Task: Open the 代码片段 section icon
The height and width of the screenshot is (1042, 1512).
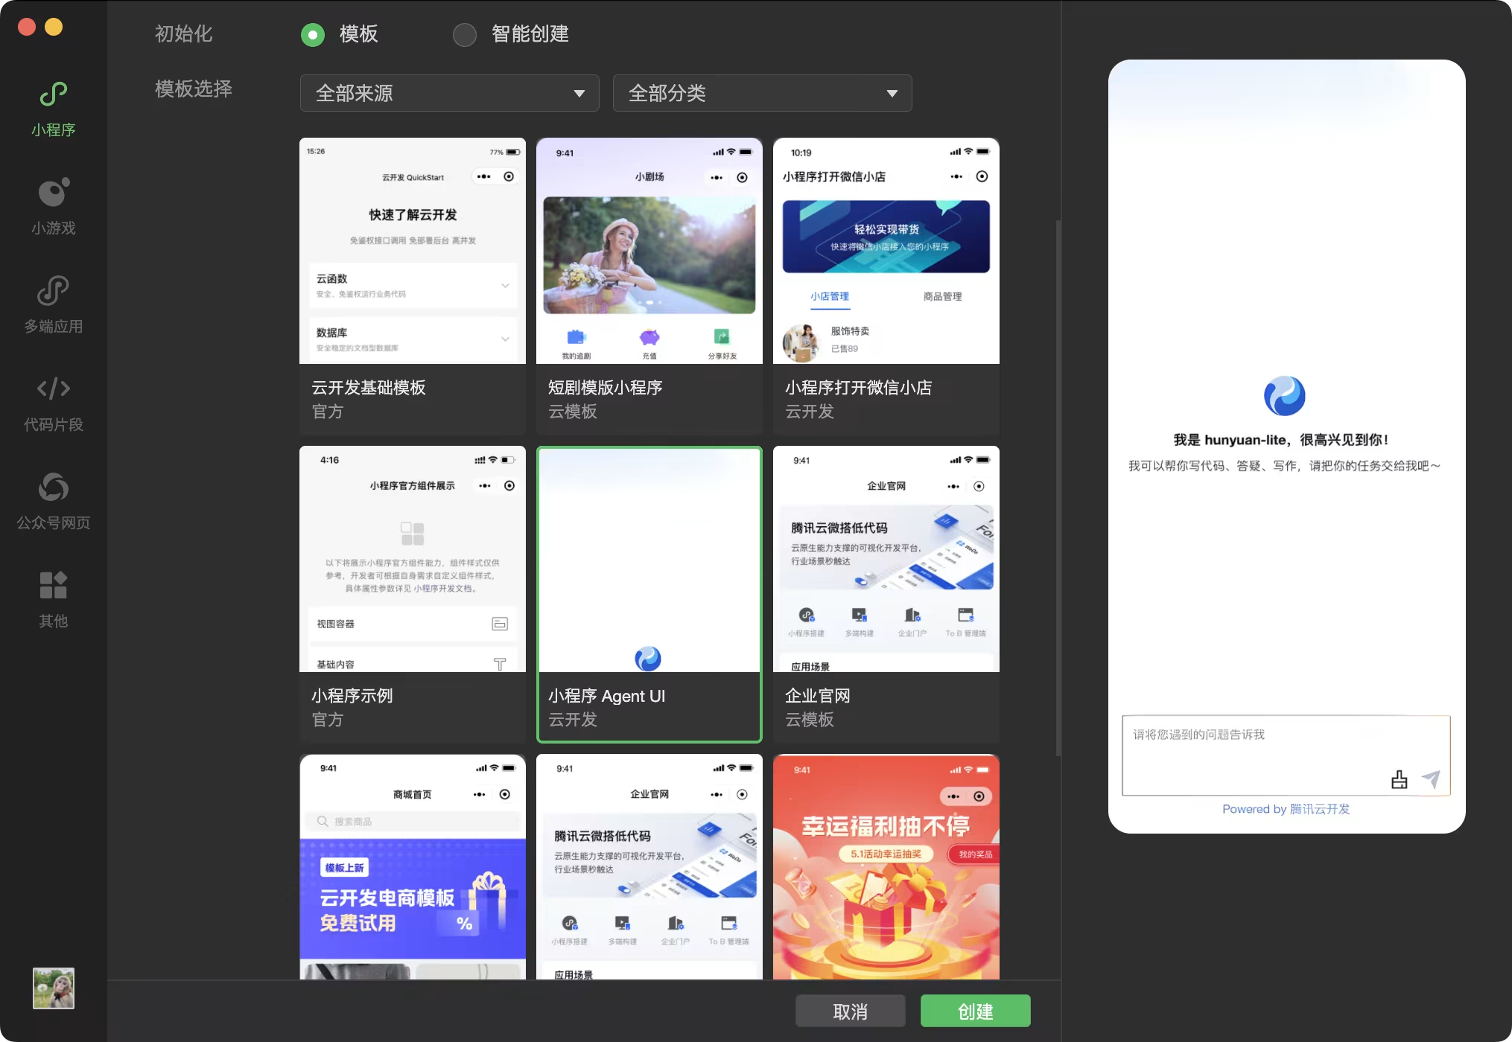Action: [53, 389]
